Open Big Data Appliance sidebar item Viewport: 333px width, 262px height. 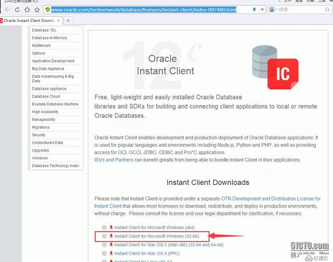[x=56, y=69]
